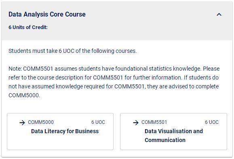Click the 'Students must take 6 UOC' sentence
The height and width of the screenshot is (159, 234).
[x=72, y=51]
